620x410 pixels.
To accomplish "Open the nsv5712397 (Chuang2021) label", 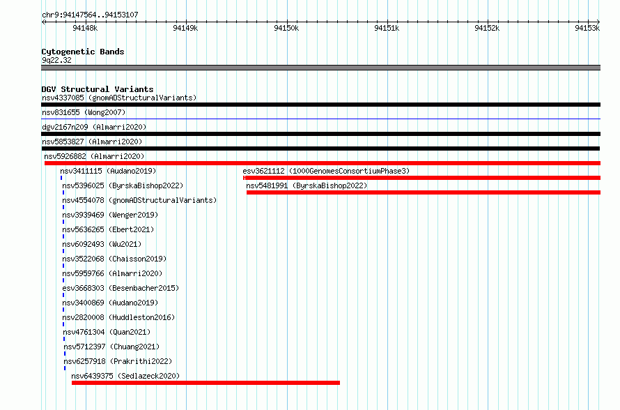I will click(x=111, y=347).
